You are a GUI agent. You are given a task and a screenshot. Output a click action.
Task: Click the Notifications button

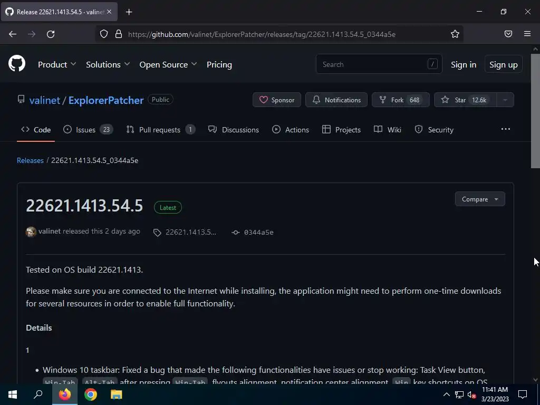tap(336, 100)
